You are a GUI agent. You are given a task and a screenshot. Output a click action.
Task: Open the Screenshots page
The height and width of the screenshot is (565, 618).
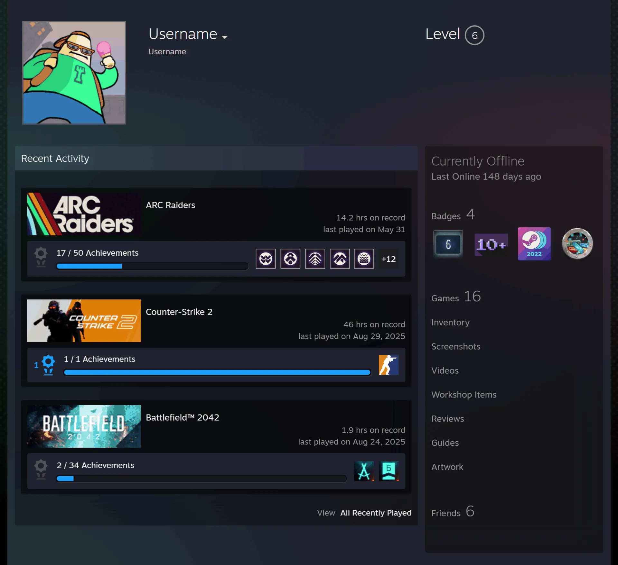[455, 346]
